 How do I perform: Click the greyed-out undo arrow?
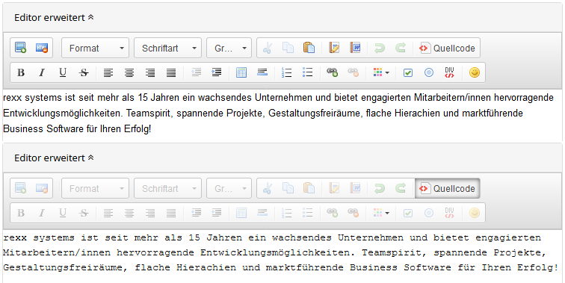pos(380,188)
